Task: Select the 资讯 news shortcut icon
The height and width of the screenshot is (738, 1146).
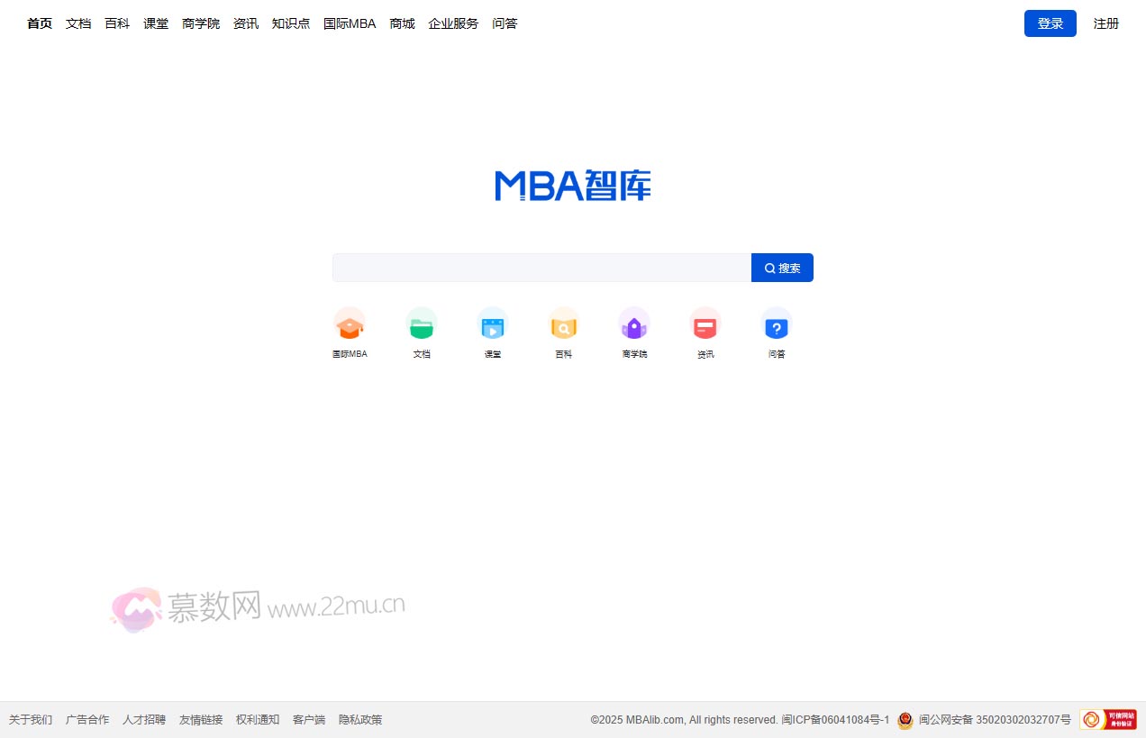Action: 705,326
